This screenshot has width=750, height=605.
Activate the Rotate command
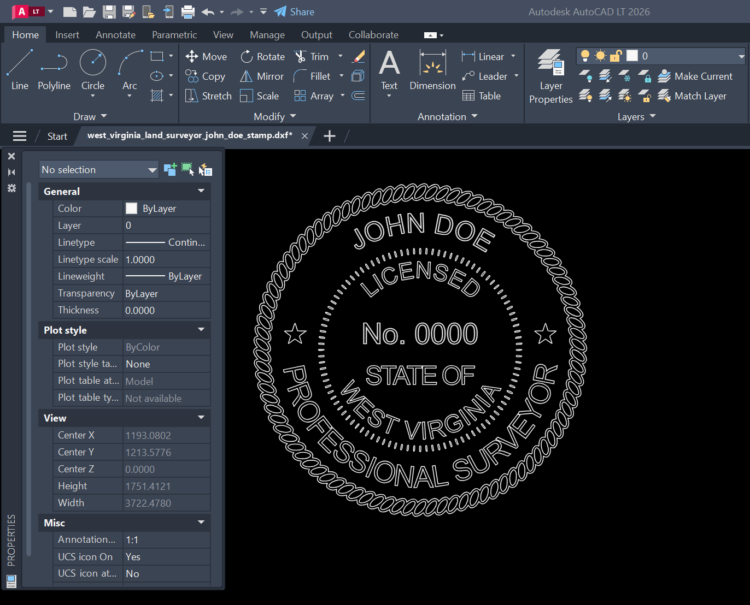pyautogui.click(x=262, y=56)
